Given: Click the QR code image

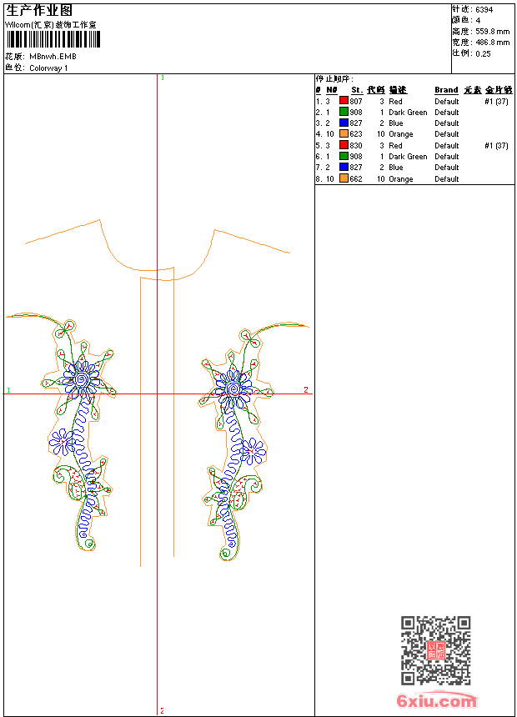Looking at the screenshot, I should pos(436,650).
